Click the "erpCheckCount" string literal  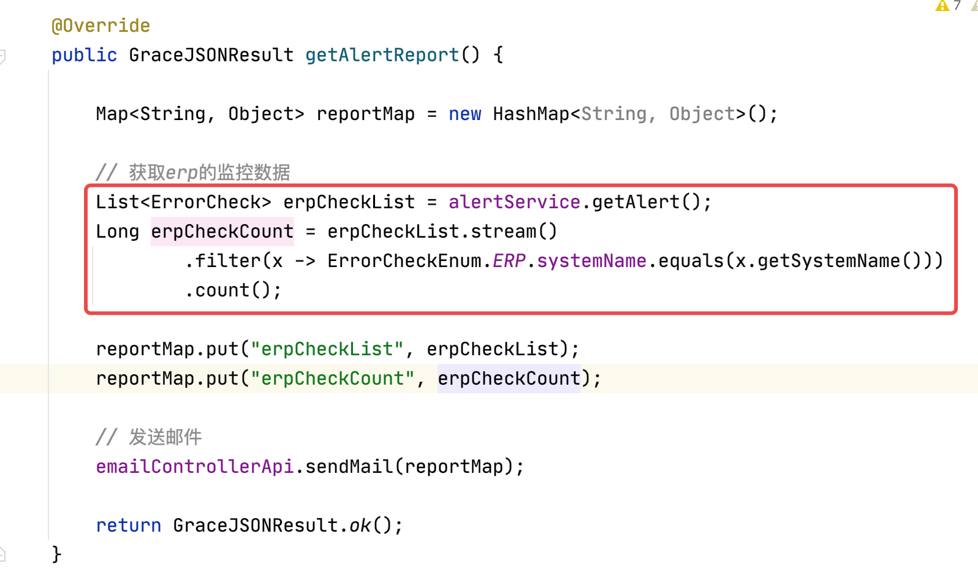tap(333, 379)
